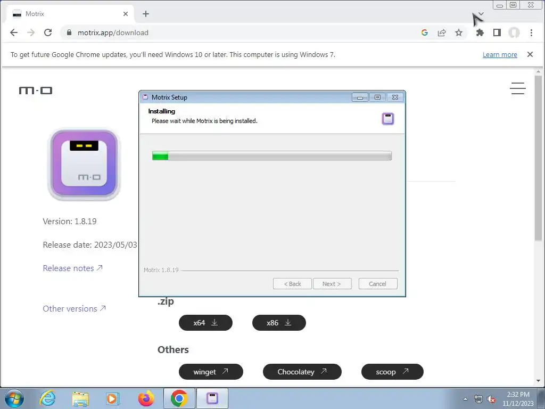Click the m-o logo on webpage

36,91
